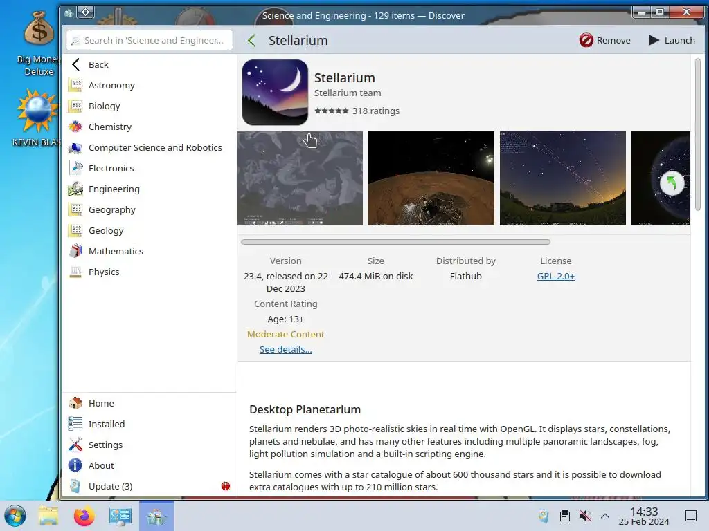Click Remove button for Stellarium
Image resolution: width=709 pixels, height=531 pixels.
click(604, 40)
